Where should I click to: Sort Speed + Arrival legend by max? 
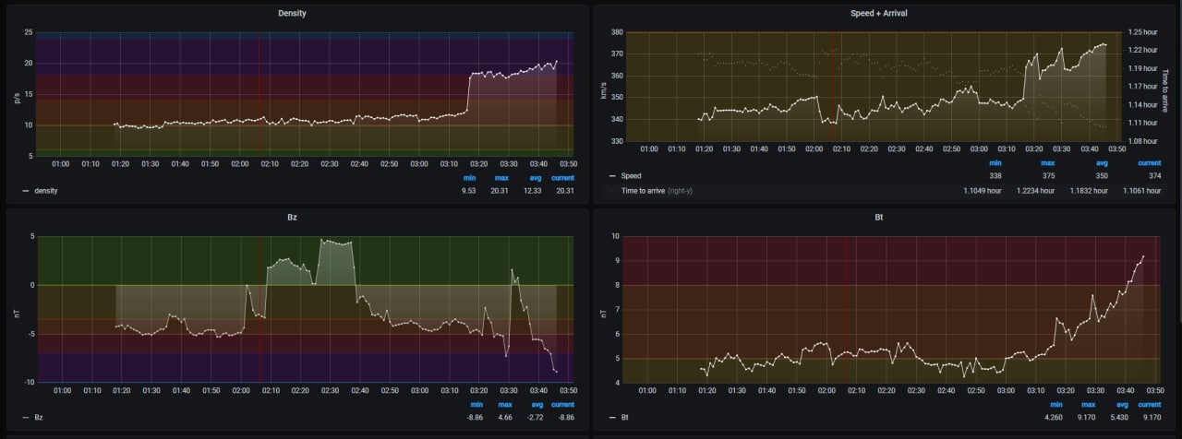tap(1045, 162)
